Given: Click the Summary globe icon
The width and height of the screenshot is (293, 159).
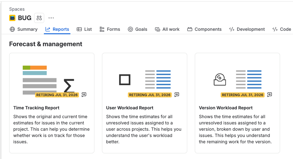Looking at the screenshot, I should (x=12, y=30).
